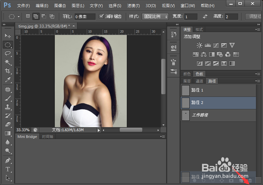
Task: Add an Invert adjustment
Action: [x=199, y=63]
